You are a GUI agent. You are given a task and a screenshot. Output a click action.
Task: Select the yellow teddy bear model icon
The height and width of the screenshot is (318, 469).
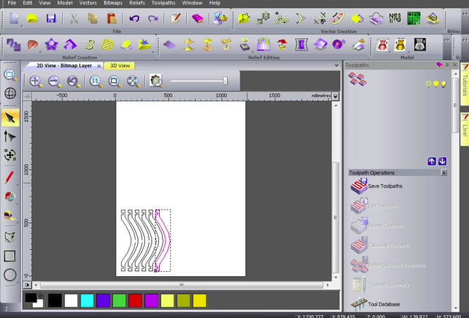tap(400, 45)
